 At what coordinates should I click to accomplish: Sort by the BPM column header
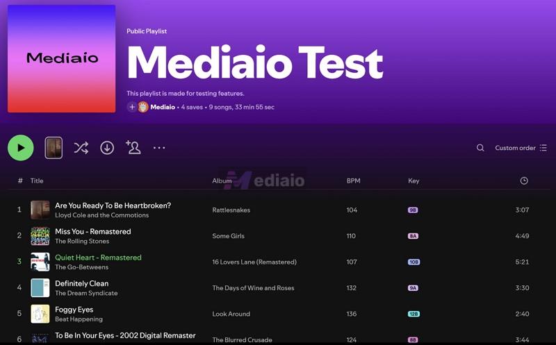click(353, 180)
